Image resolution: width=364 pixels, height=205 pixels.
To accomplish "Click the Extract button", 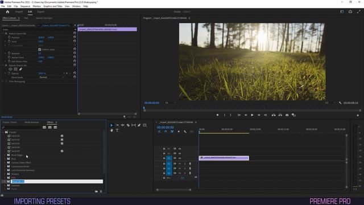I will 280,115.
